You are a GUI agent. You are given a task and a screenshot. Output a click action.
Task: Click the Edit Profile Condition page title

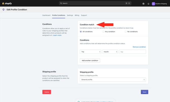pos(17,10)
